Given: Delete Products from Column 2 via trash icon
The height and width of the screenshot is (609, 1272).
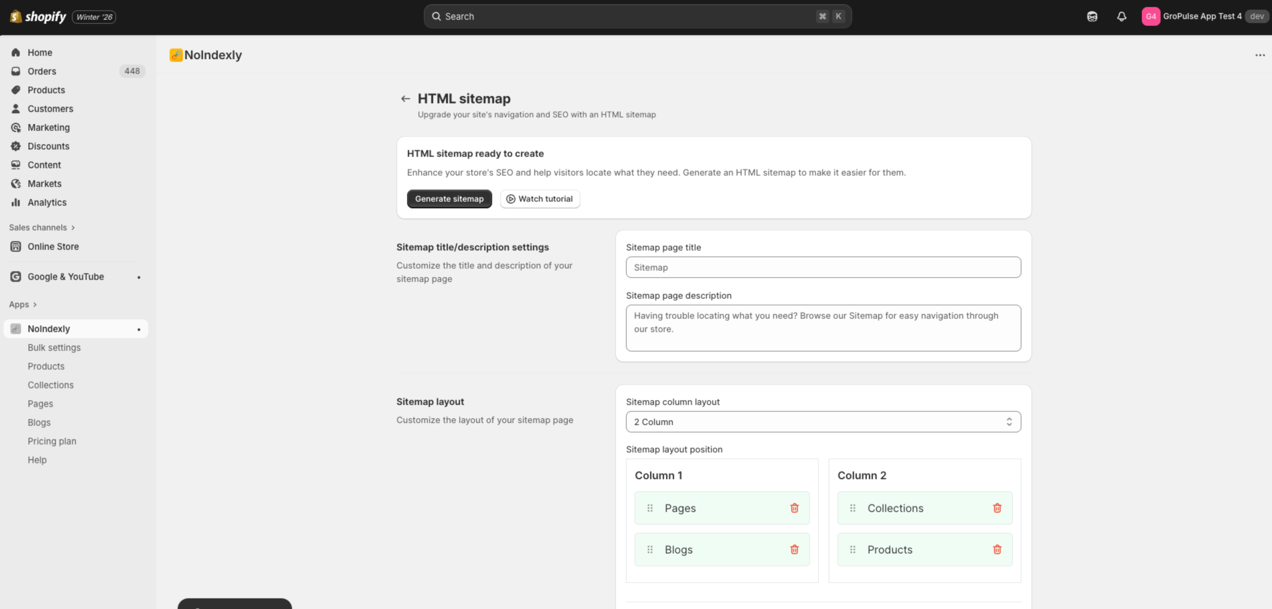Looking at the screenshot, I should 998,549.
